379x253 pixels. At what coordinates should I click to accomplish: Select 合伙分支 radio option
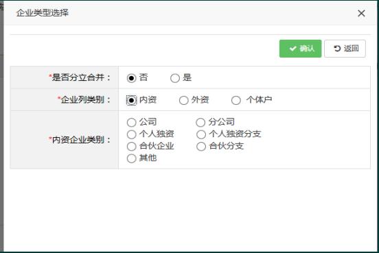201,146
